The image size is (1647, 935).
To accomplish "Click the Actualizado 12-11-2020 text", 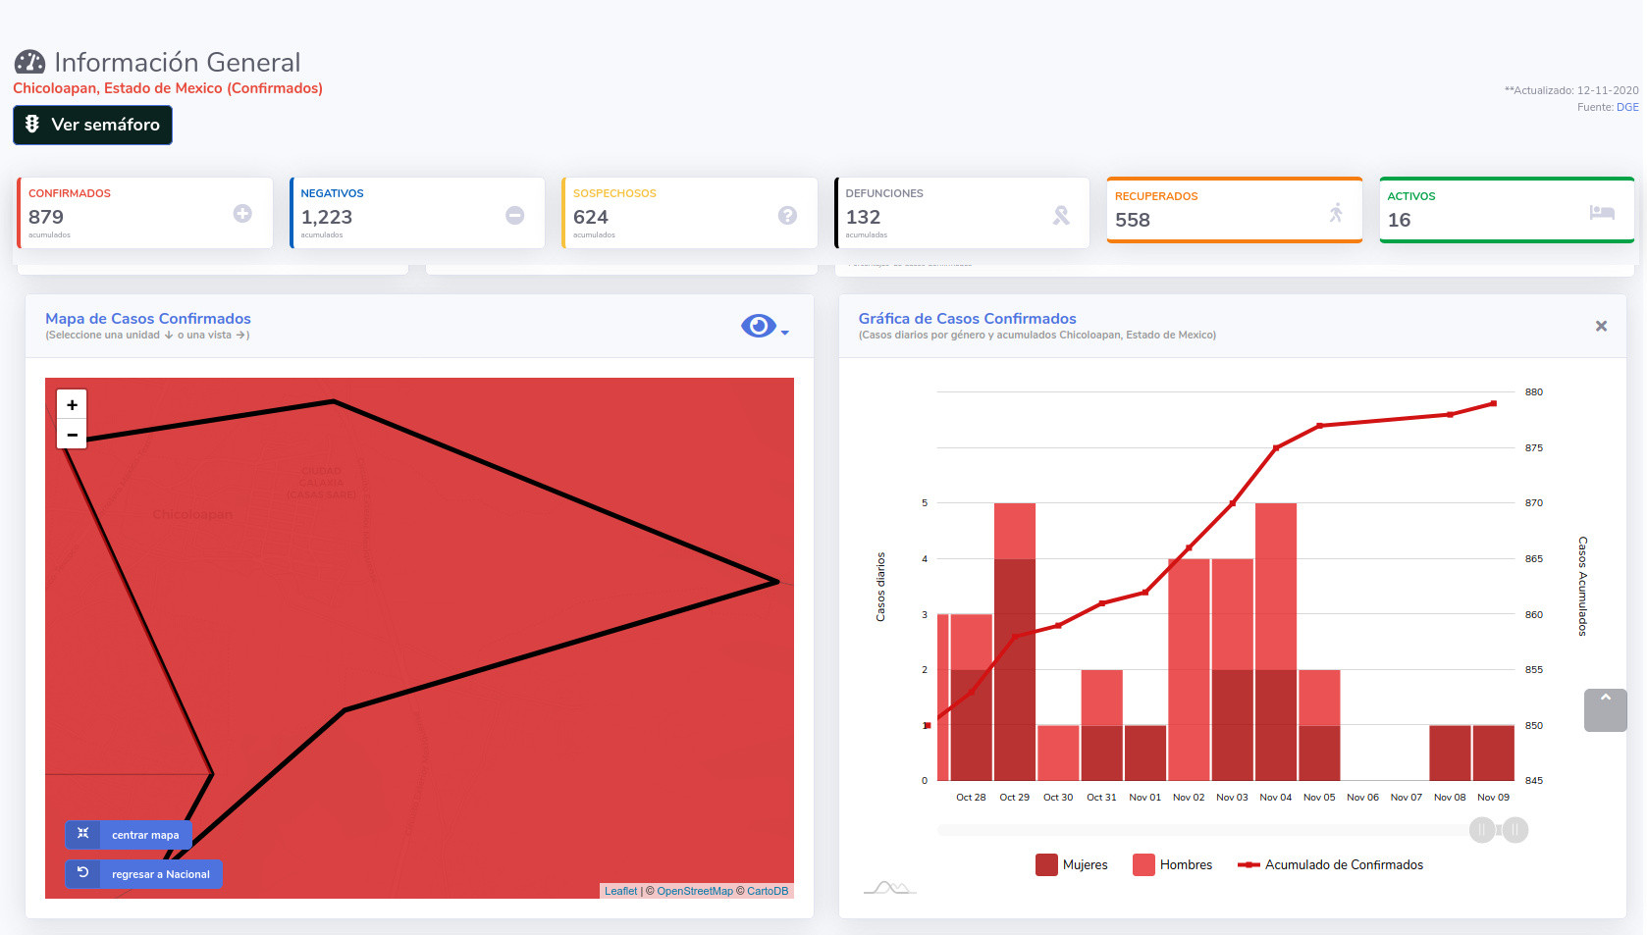I will click(x=1571, y=90).
